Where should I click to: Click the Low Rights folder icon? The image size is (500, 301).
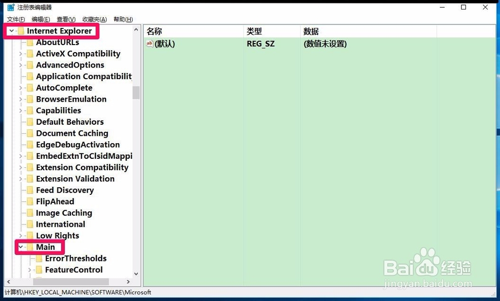pyautogui.click(x=30, y=235)
